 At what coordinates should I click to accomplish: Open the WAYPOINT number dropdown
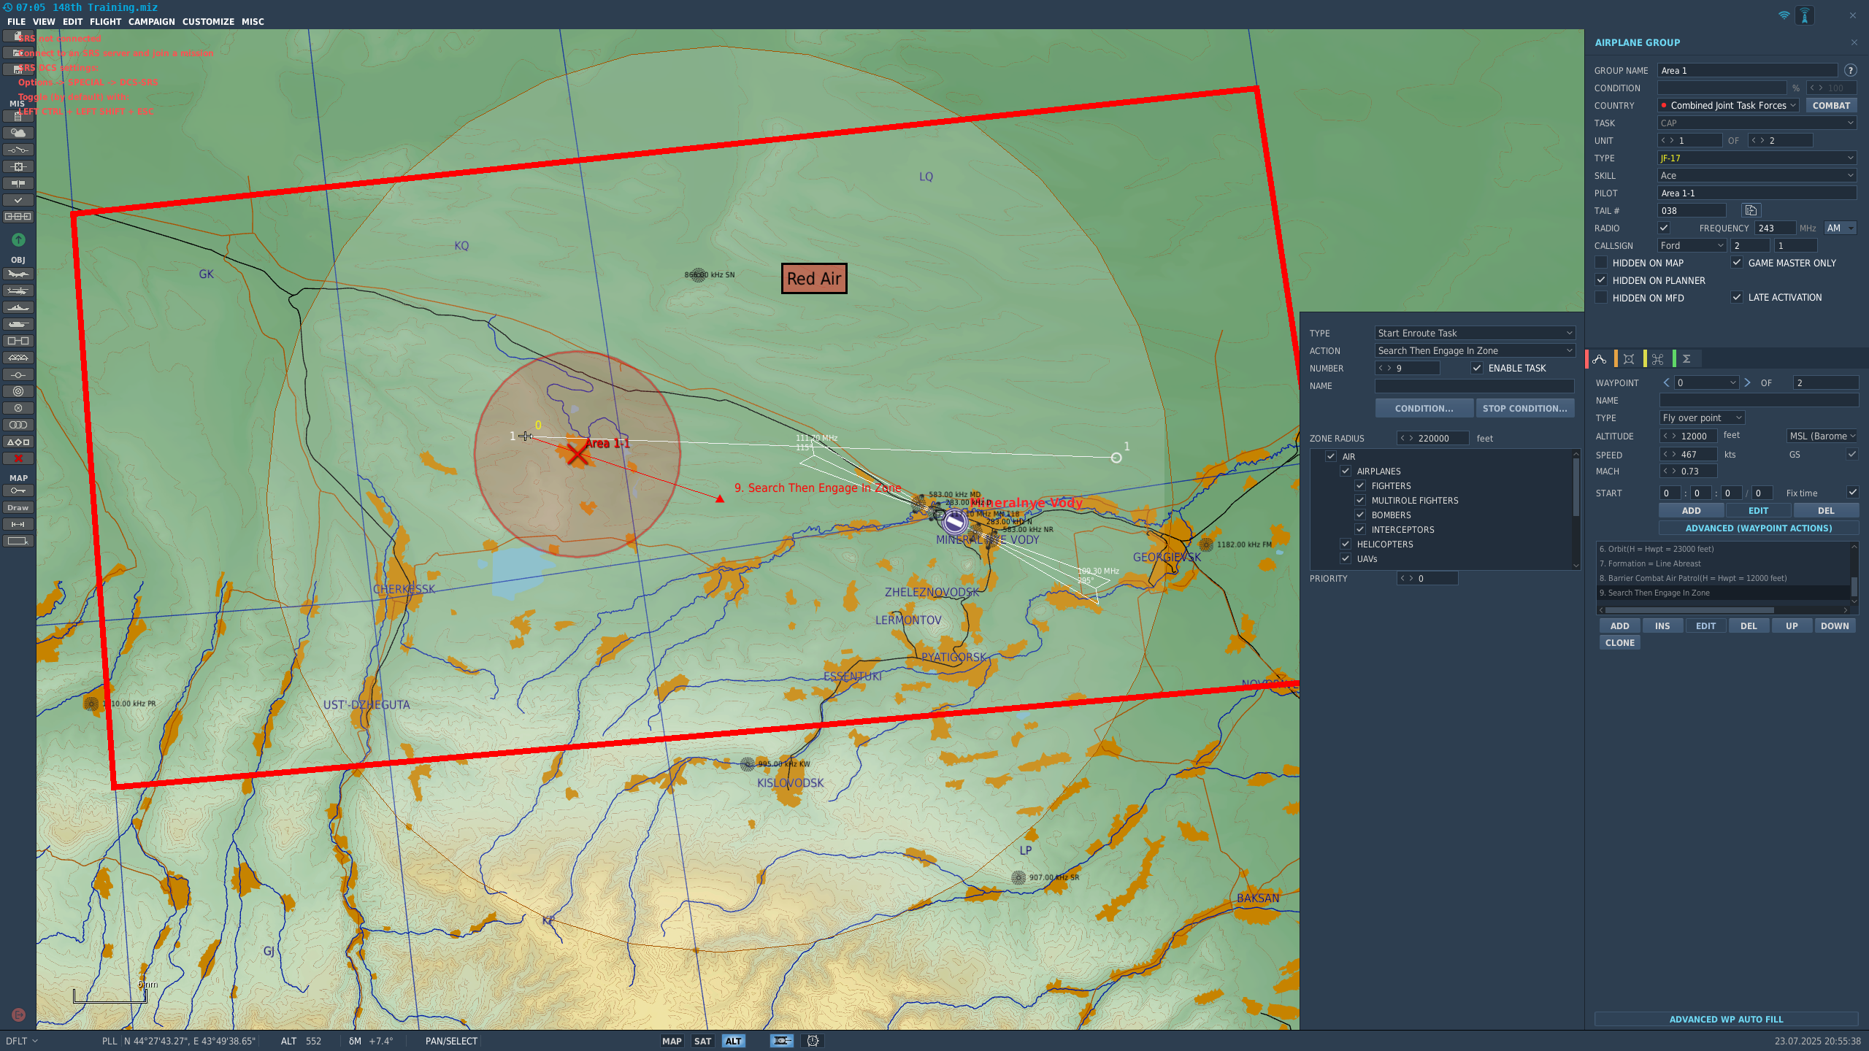tap(1706, 383)
